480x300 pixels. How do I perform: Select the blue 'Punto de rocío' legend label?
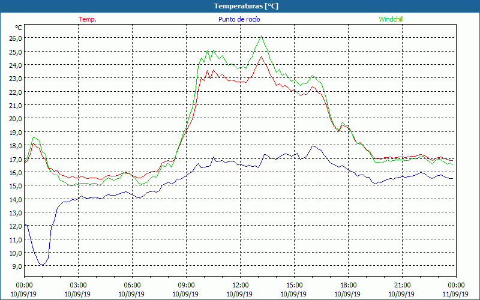pos(239,19)
